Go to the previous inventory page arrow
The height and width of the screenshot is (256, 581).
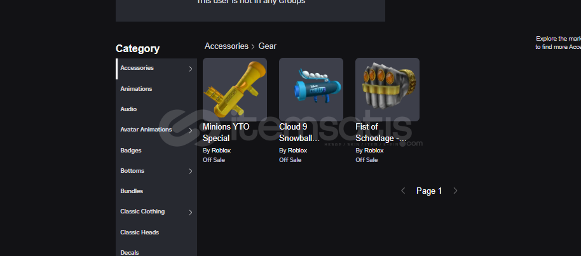point(403,191)
